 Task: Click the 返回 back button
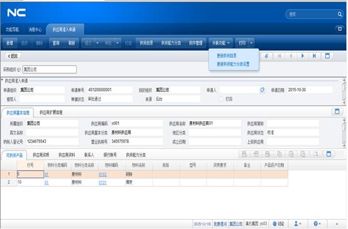point(13,56)
